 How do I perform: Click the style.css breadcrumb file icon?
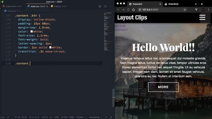coord(5,11)
